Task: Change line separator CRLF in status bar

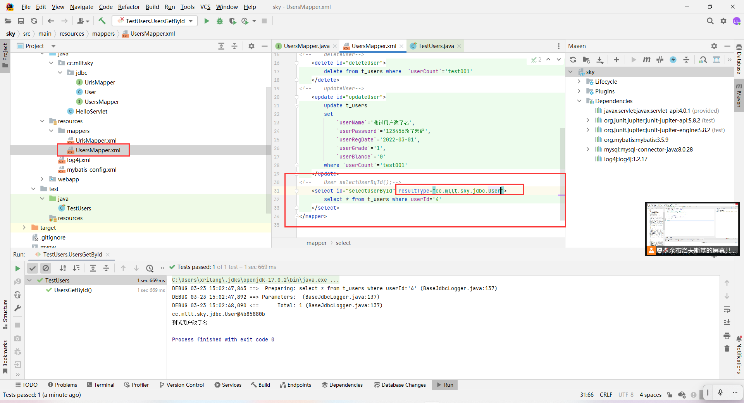Action: point(606,395)
